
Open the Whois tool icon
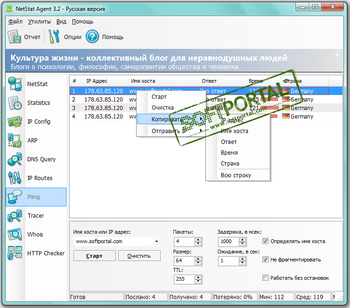pyautogui.click(x=15, y=235)
